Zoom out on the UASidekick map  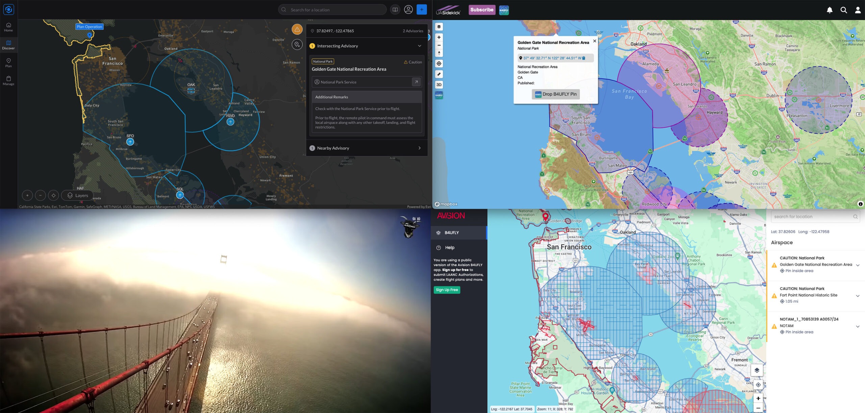pos(439,45)
